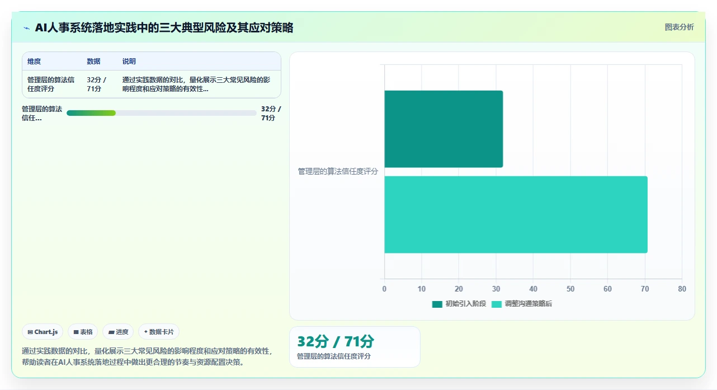
Task: Click the x-axis tick label 80
Action: coord(682,289)
